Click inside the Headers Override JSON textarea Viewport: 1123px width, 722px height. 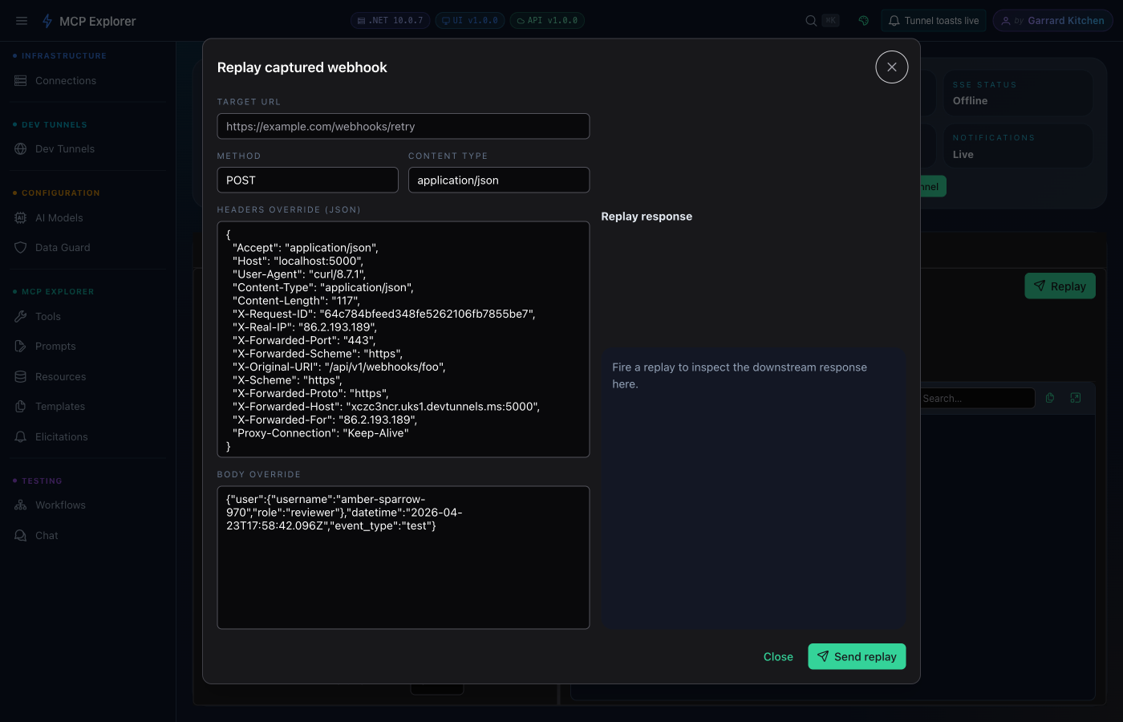point(403,339)
